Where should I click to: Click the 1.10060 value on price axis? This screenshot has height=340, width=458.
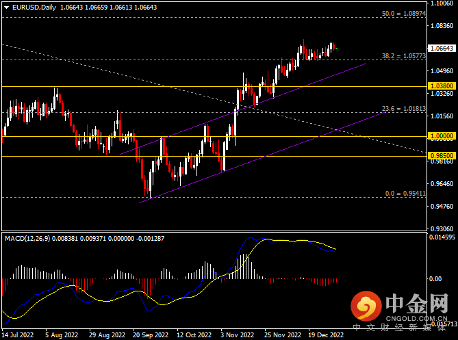[x=440, y=4]
